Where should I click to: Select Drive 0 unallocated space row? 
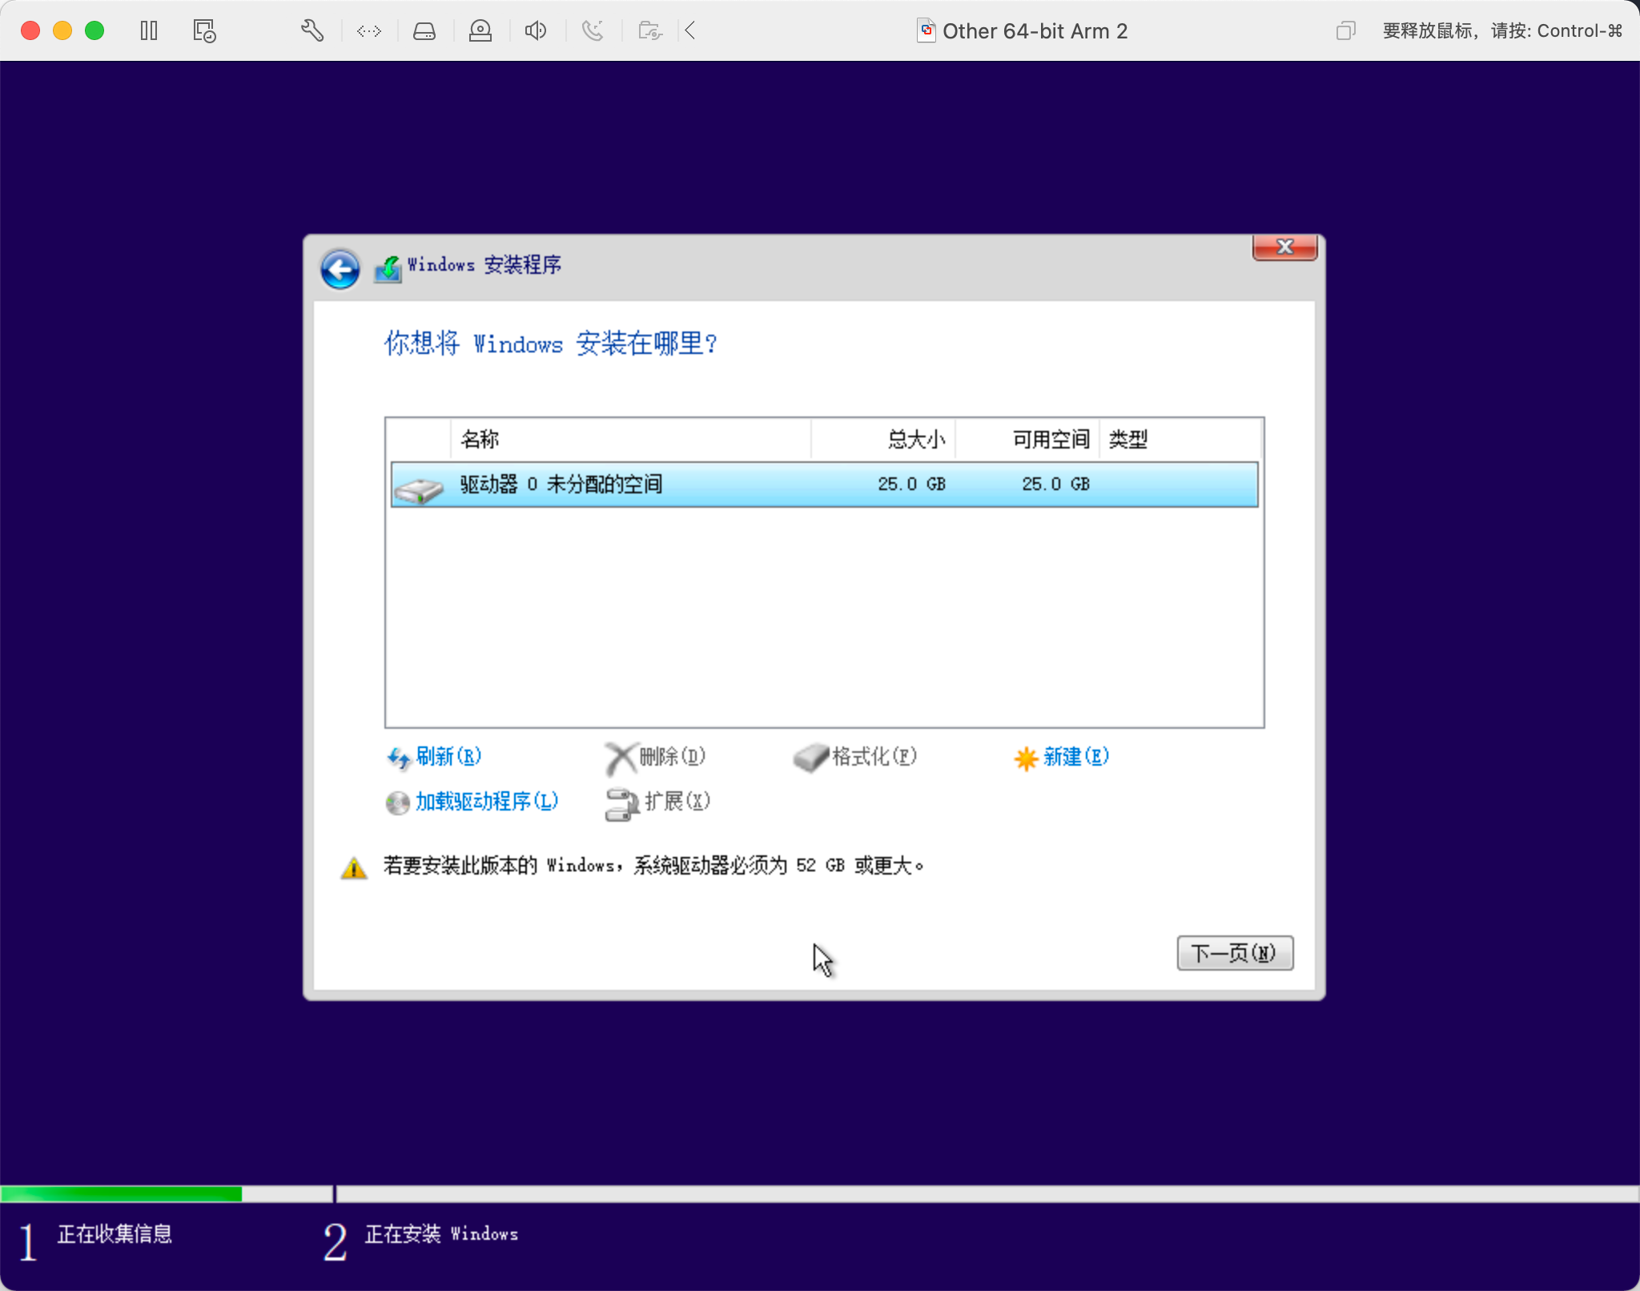pos(824,485)
